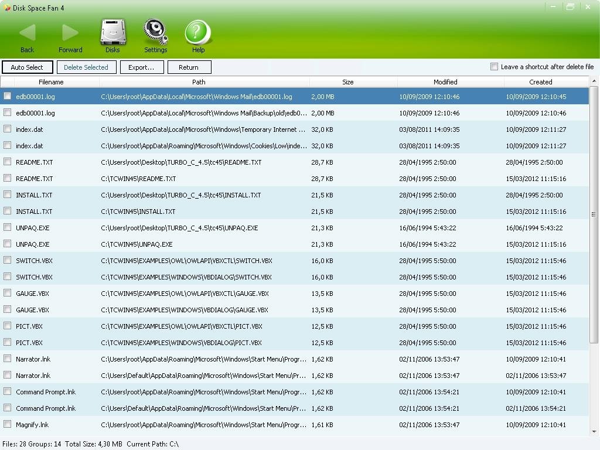This screenshot has width=600, height=450.
Task: Click the Disk Space Fan app icon in title bar
Action: pos(6,8)
